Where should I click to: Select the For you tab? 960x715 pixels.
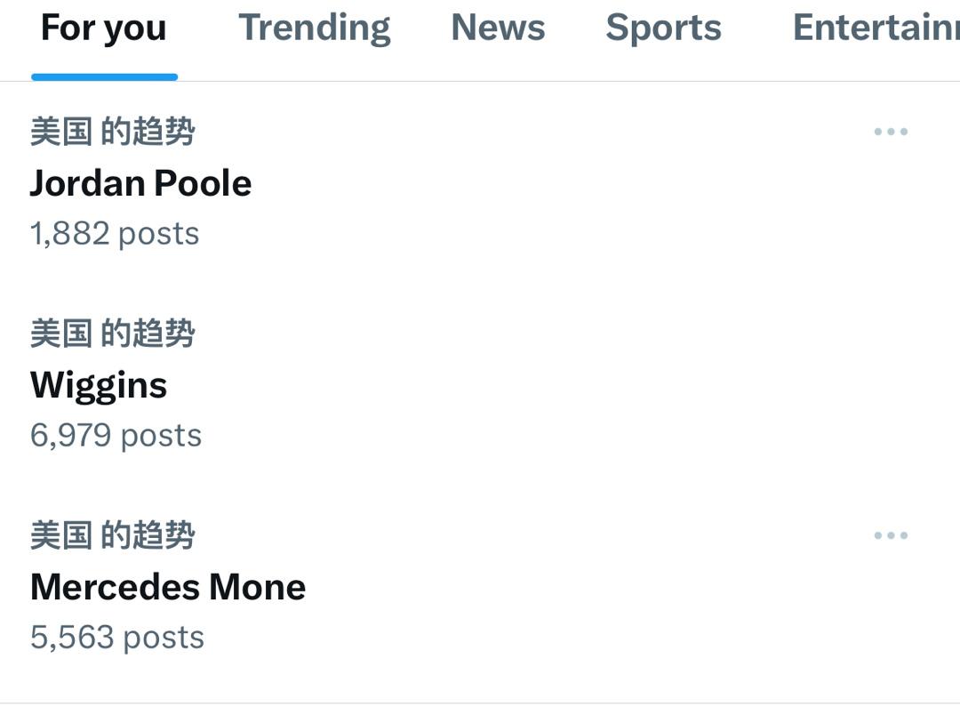(104, 28)
